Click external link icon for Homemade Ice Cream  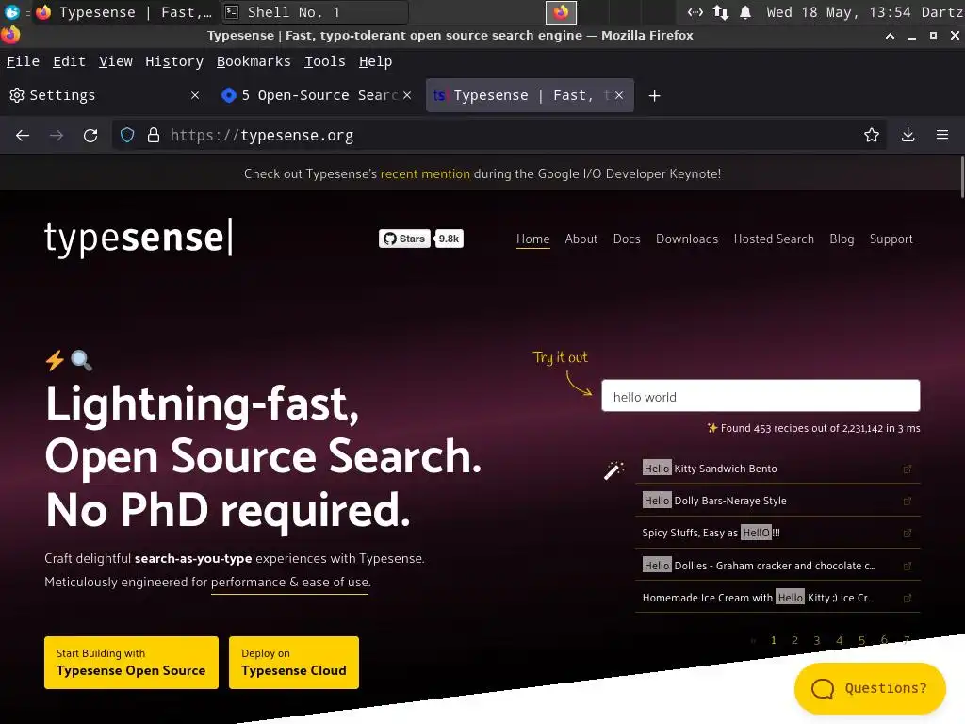908,598
